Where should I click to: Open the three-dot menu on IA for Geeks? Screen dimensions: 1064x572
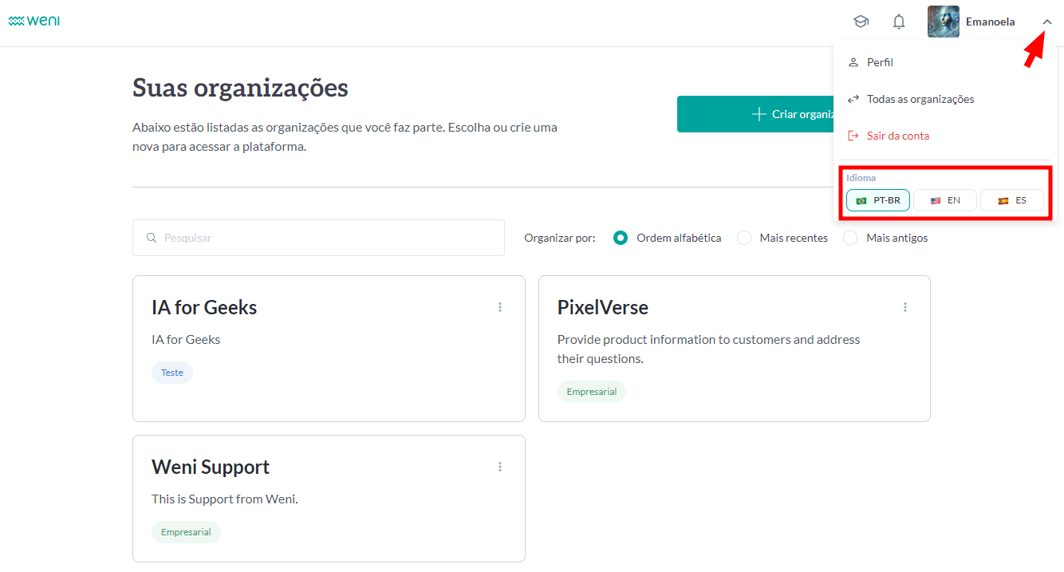pos(500,306)
